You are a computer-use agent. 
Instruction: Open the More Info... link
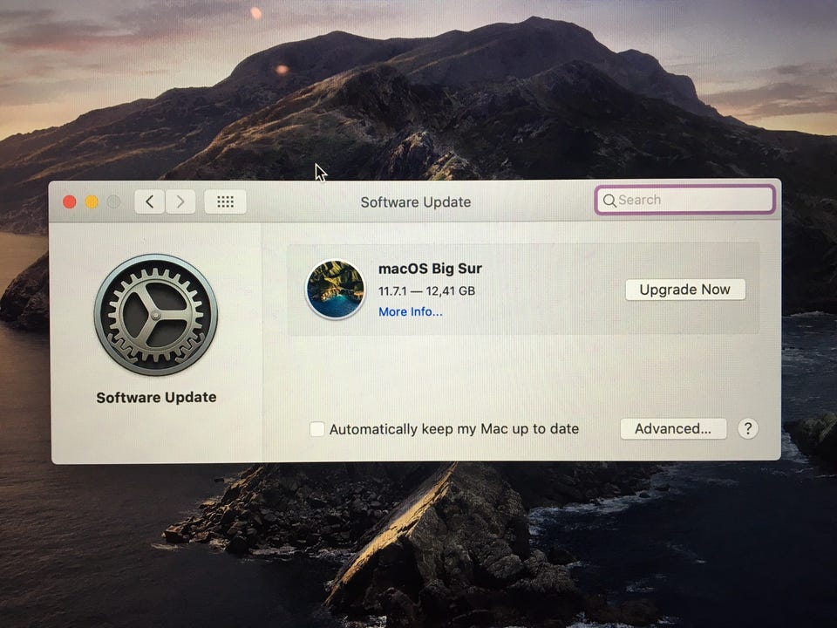tap(411, 312)
